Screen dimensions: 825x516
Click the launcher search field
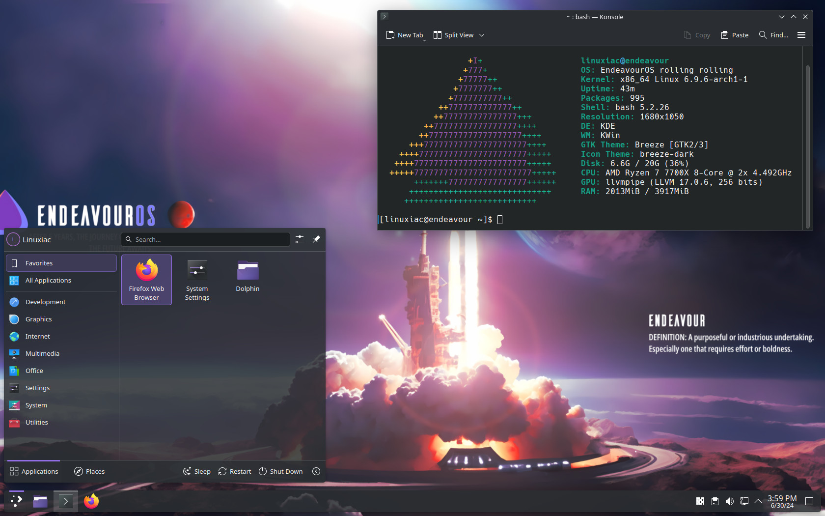[x=205, y=239]
